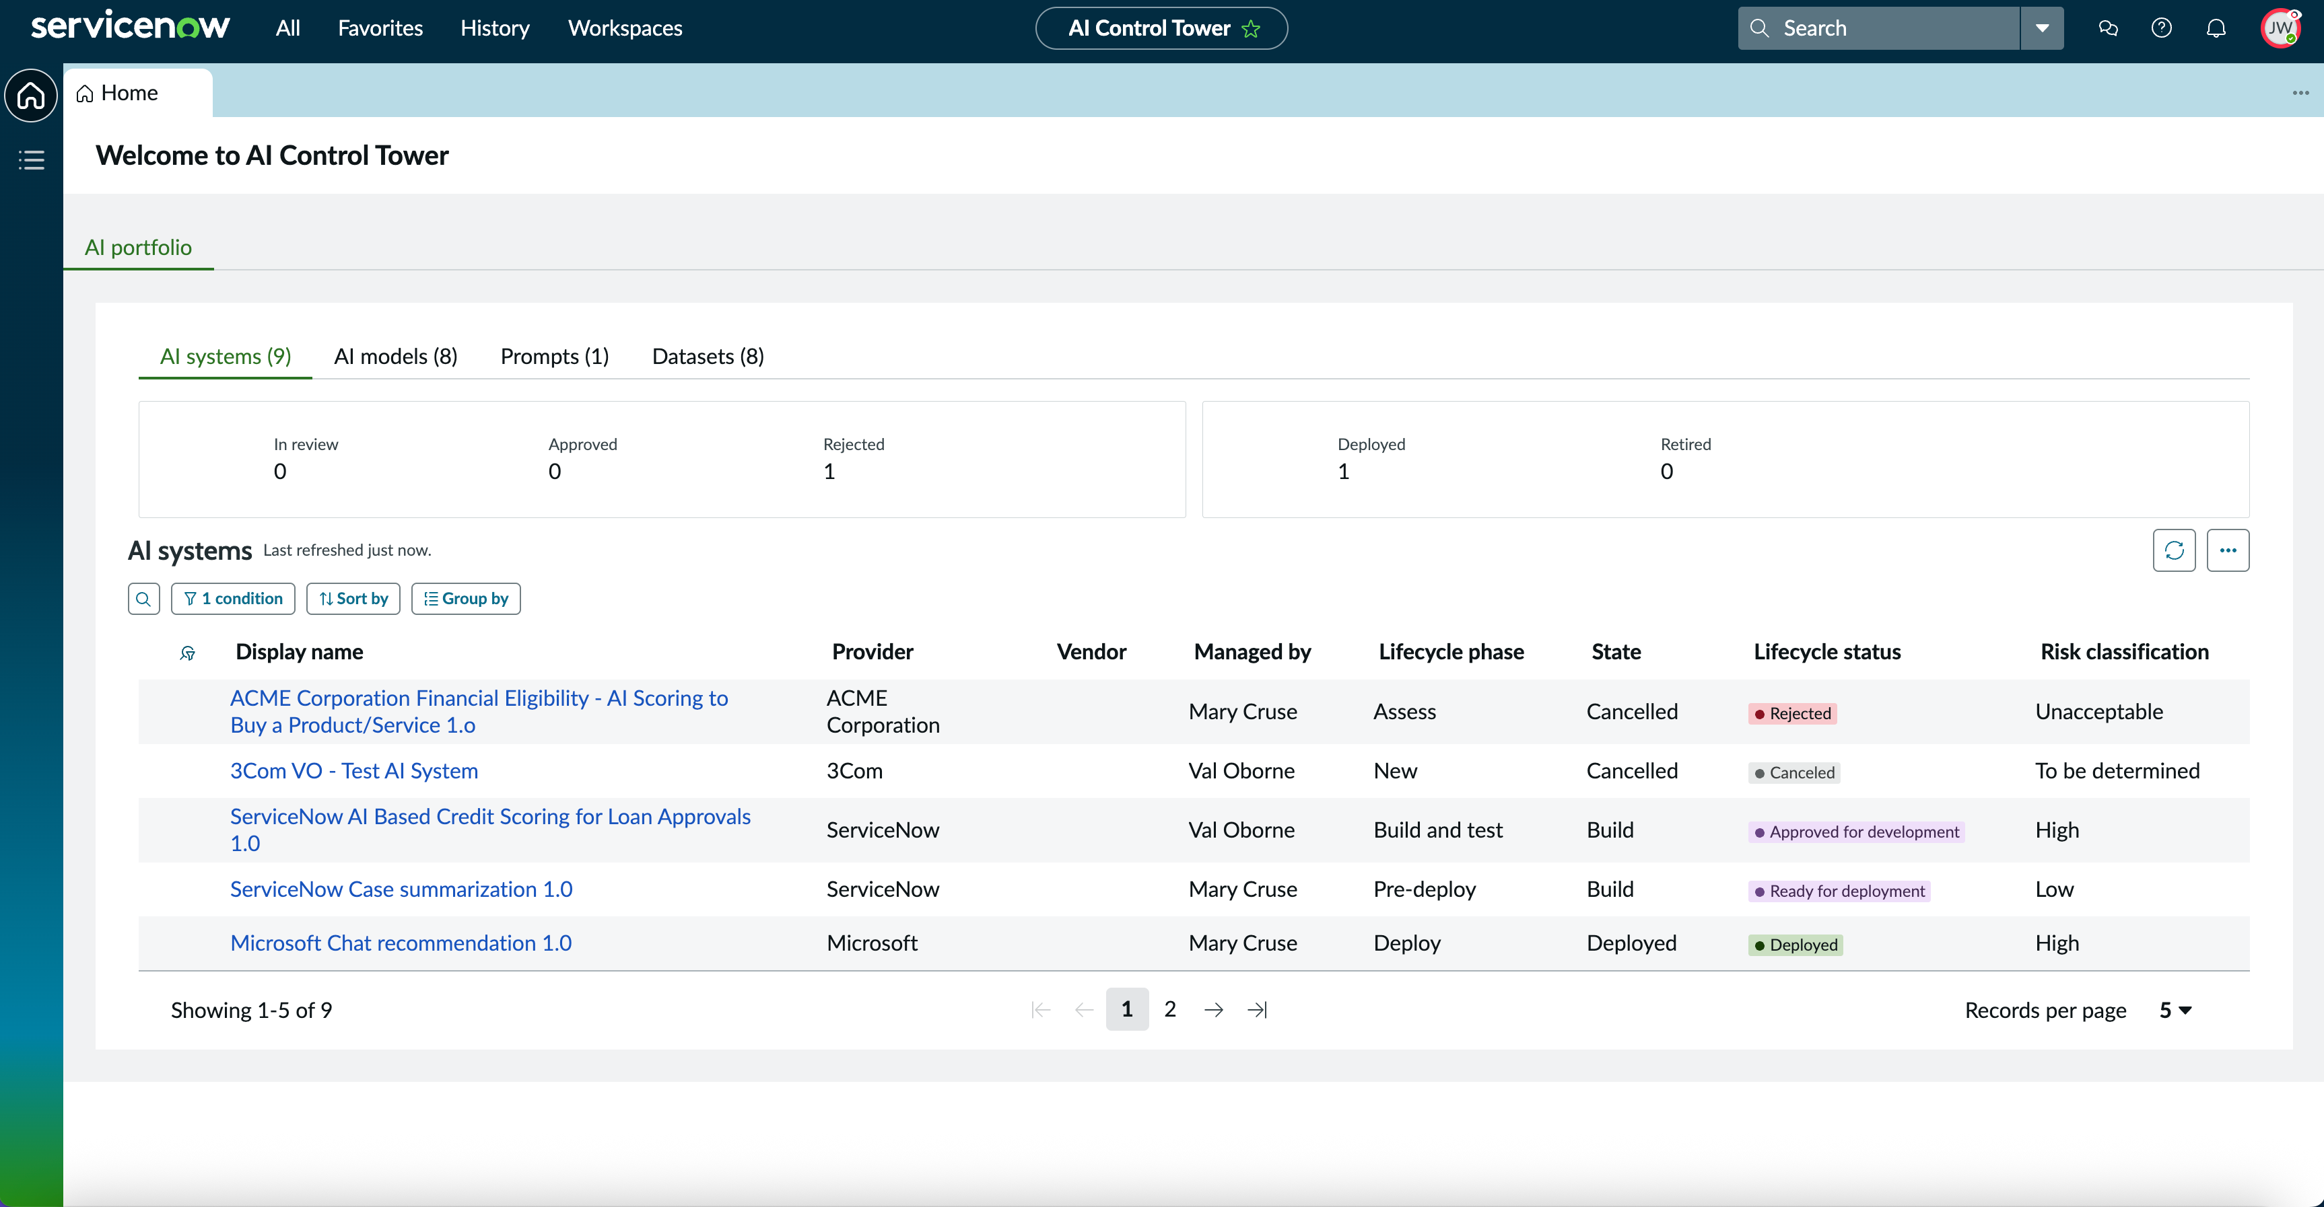Open AI systems list more actions menu
This screenshot has width=2324, height=1207.
point(2228,550)
